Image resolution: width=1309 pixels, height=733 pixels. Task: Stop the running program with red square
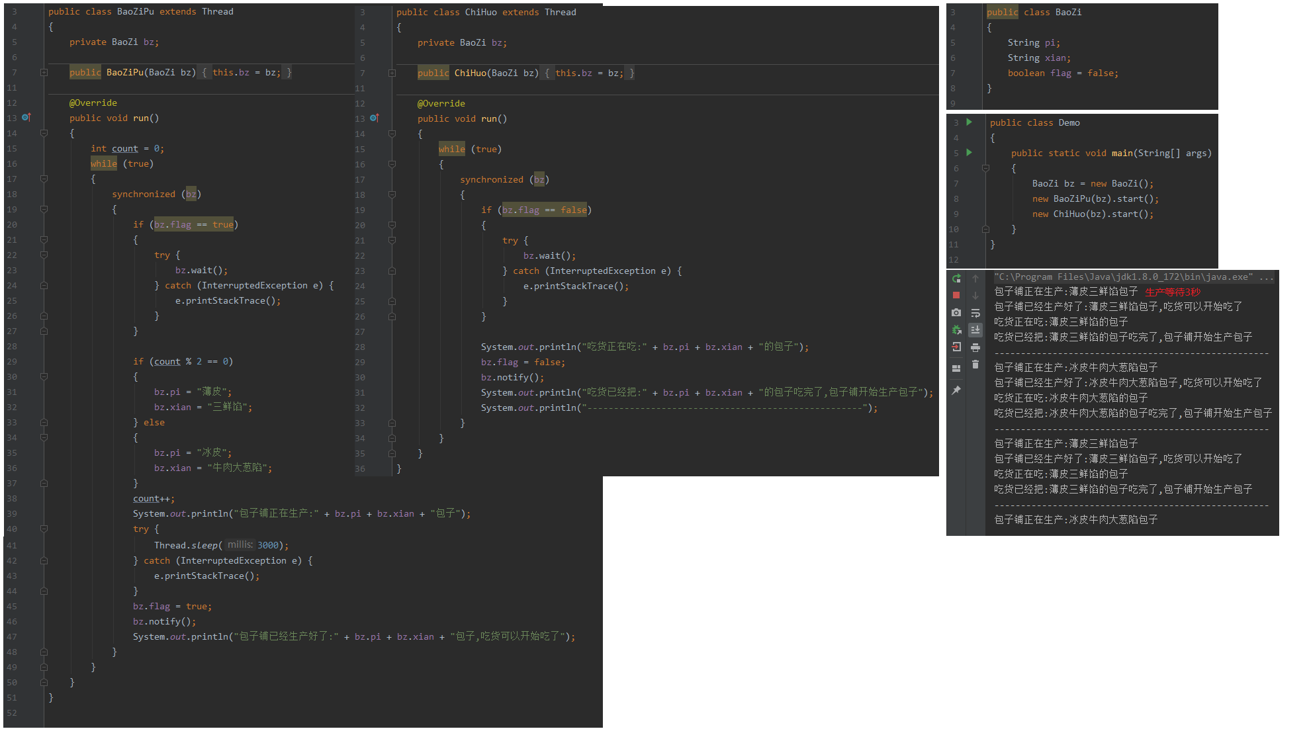(956, 295)
